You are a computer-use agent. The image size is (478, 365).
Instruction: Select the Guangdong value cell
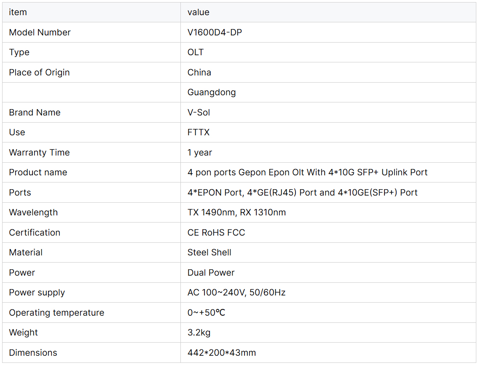click(x=212, y=92)
